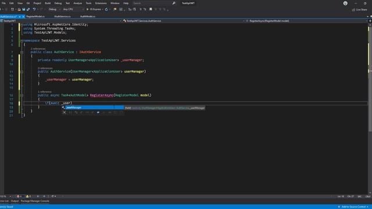The image size is (372, 209).
Task: Open the zoom percentage dropdown
Action: [6, 196]
